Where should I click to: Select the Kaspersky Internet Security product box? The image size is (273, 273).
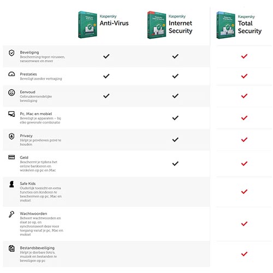pyautogui.click(x=157, y=25)
